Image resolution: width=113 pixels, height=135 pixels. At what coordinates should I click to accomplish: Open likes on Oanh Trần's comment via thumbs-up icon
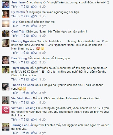click(33, 36)
